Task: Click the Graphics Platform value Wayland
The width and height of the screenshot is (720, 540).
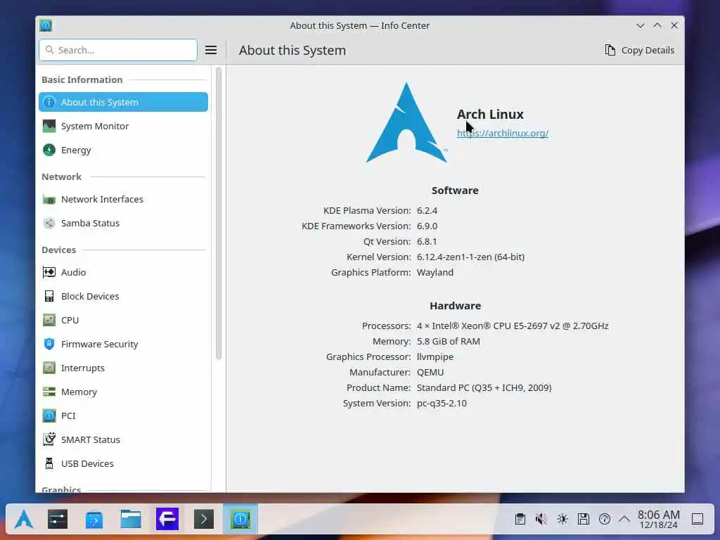Action: tap(435, 273)
